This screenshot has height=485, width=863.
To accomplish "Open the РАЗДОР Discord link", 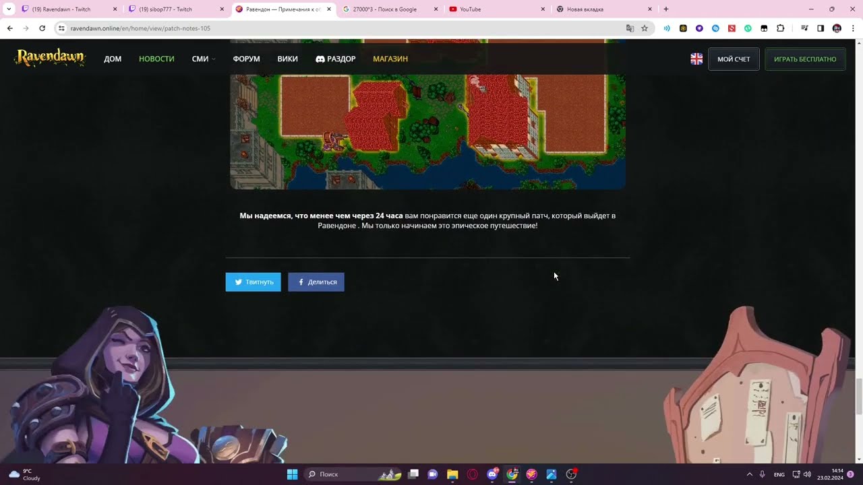I will coord(336,59).
